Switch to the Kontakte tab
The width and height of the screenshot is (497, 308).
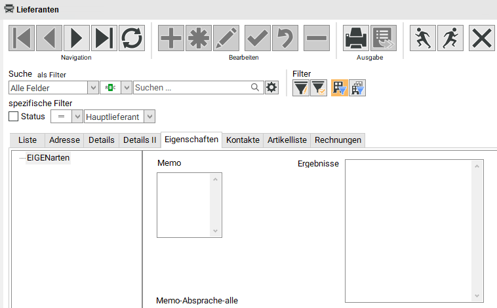(243, 140)
